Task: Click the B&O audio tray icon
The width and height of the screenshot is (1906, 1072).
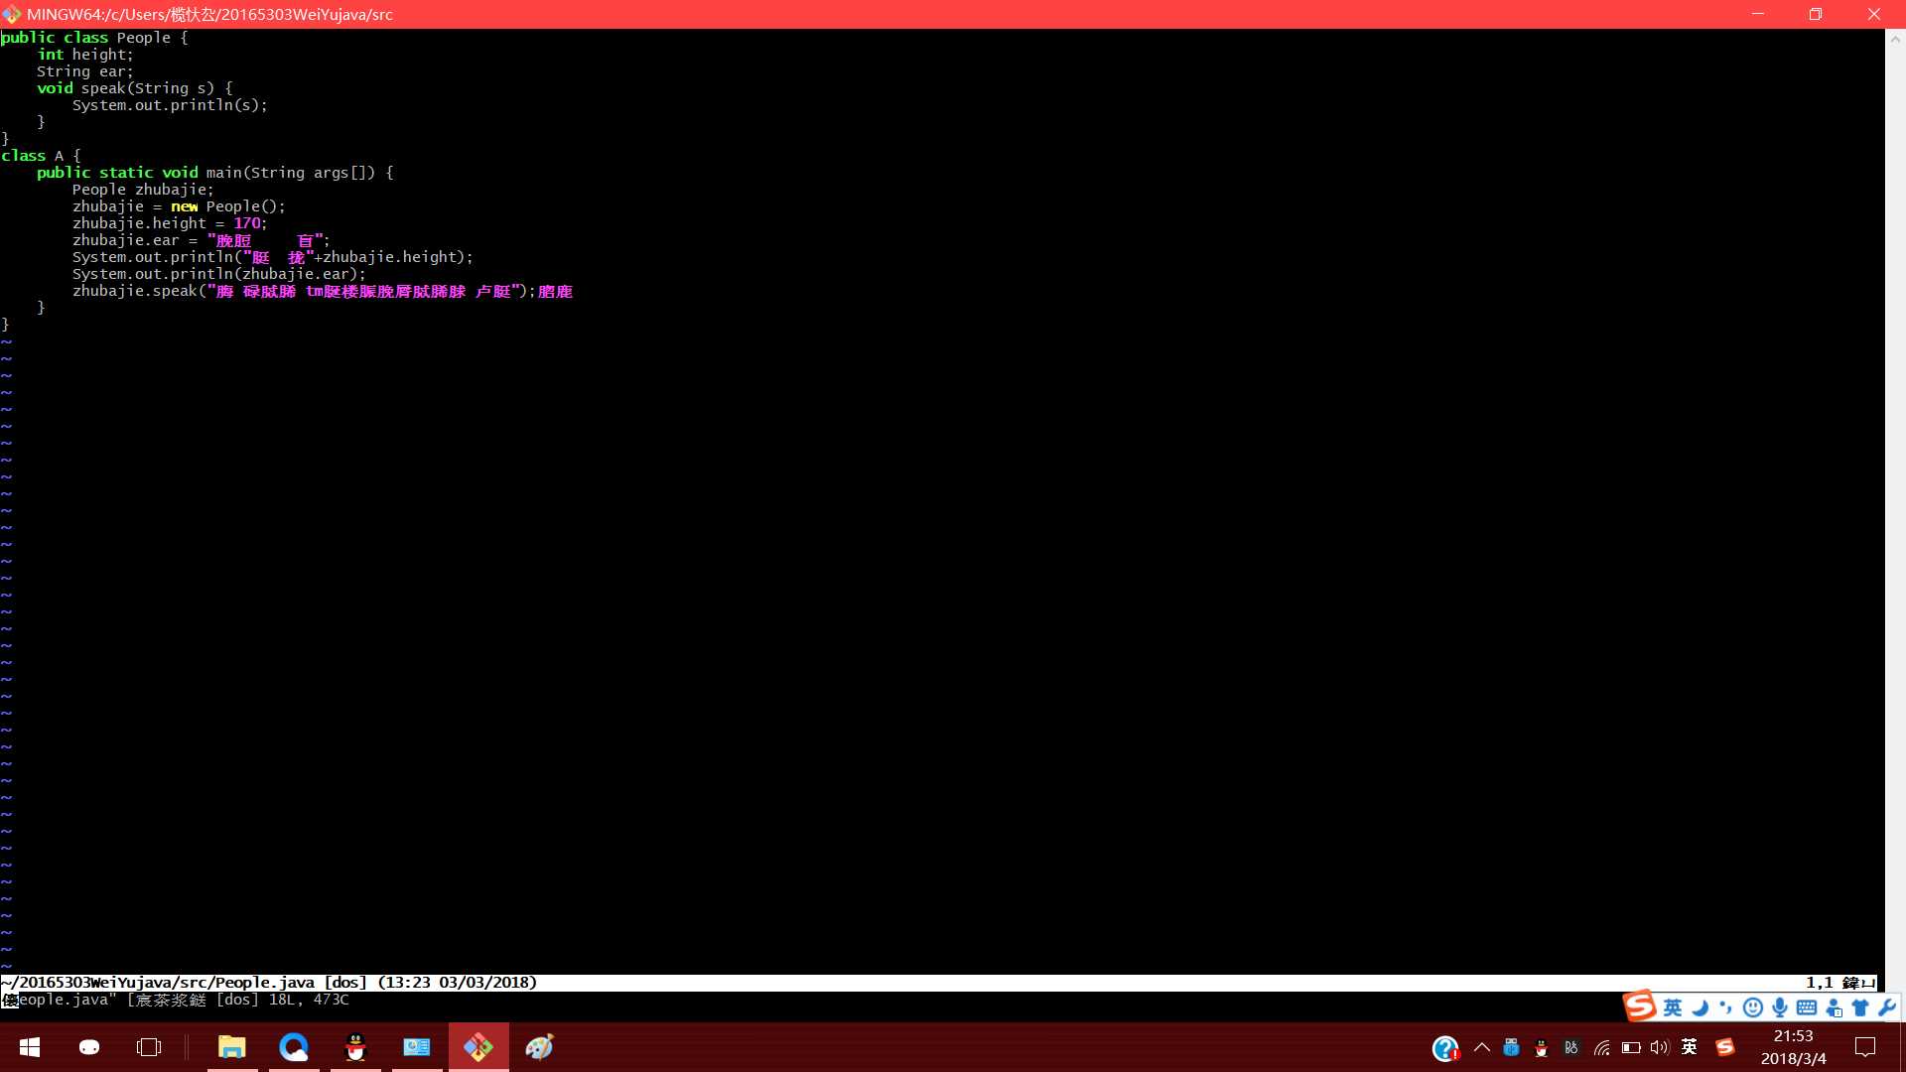Action: click(x=1570, y=1047)
